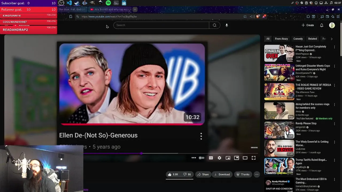Open the 'FINALLY OVER' Hasan video thumbnail
Image resolution: width=342 pixels, height=192 pixels.
point(279,53)
